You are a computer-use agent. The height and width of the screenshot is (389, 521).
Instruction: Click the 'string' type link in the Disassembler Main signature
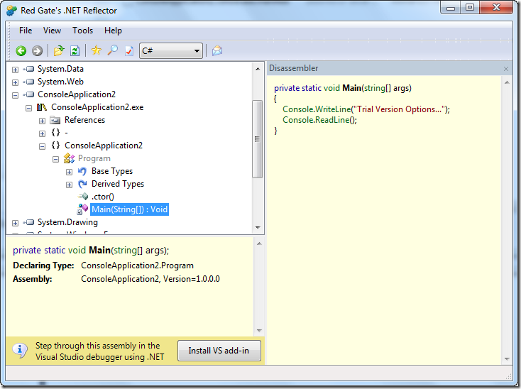[375, 88]
